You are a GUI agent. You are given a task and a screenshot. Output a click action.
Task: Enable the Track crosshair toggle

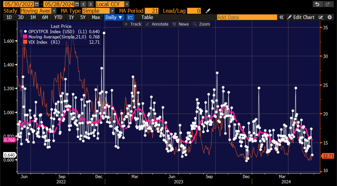pos(132,24)
